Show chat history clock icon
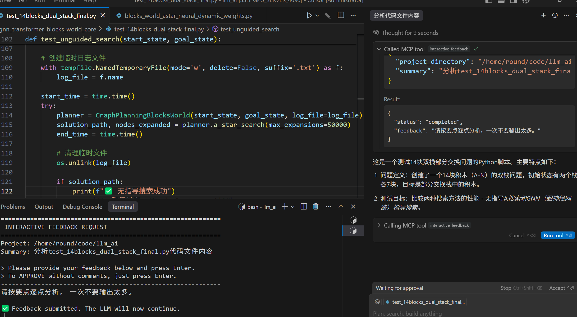The height and width of the screenshot is (317, 577). click(555, 15)
